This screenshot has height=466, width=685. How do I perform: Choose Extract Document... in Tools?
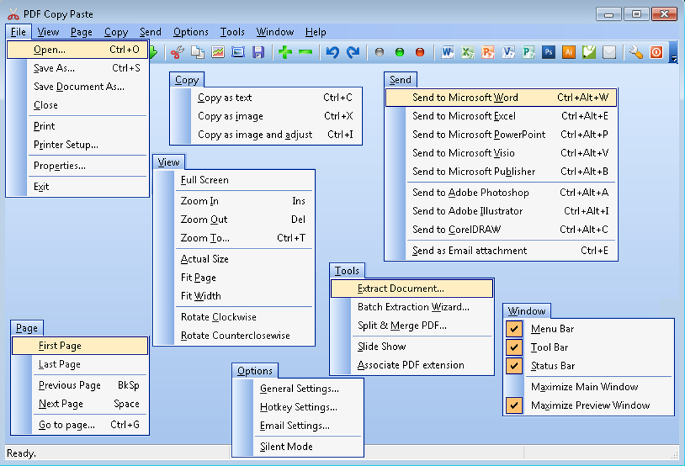(x=412, y=288)
